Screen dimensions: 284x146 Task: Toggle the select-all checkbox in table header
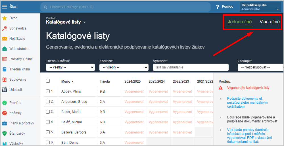pyautogui.click(x=48, y=81)
